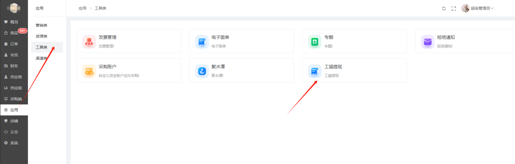Image resolution: width=515 pixels, height=164 pixels.
Task: Open 概况 in the left sidebar
Action: click(14, 22)
